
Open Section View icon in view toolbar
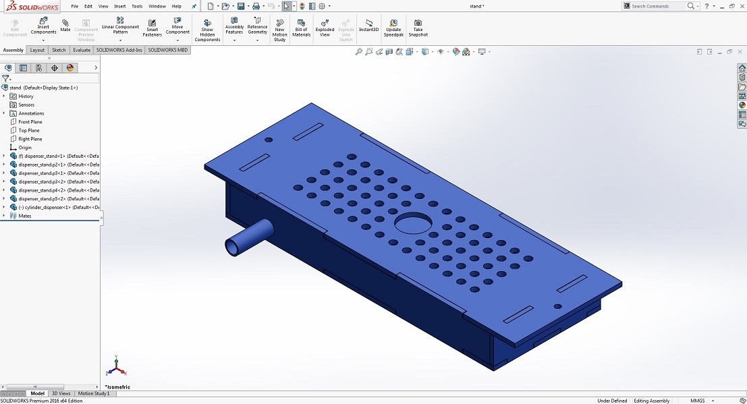(x=389, y=51)
